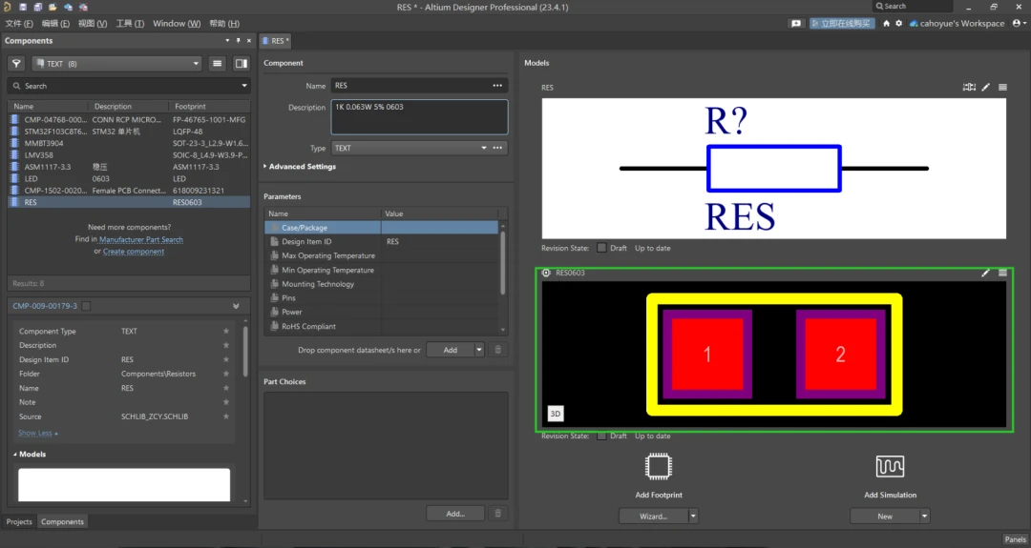Click the pencil edit icon for RES symbol
This screenshot has height=548, width=1031.
(x=986, y=87)
